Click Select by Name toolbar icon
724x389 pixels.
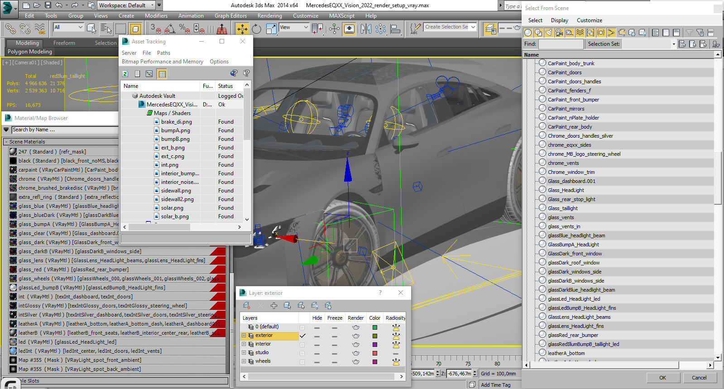click(106, 29)
